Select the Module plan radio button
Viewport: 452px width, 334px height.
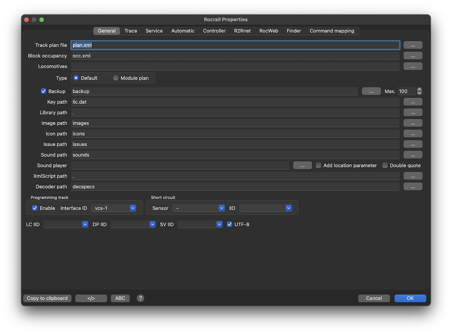coord(116,78)
